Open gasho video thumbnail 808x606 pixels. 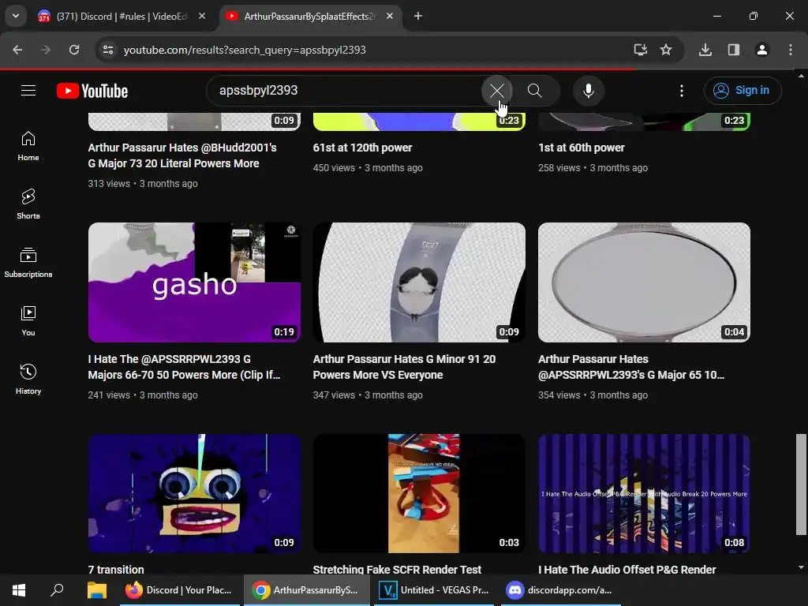point(194,282)
